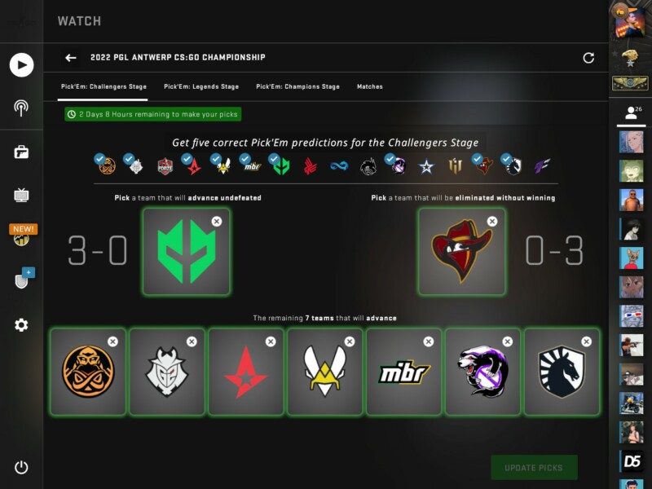Image resolution: width=652 pixels, height=489 pixels.
Task: Open the settings gear icon
Action: 21,324
